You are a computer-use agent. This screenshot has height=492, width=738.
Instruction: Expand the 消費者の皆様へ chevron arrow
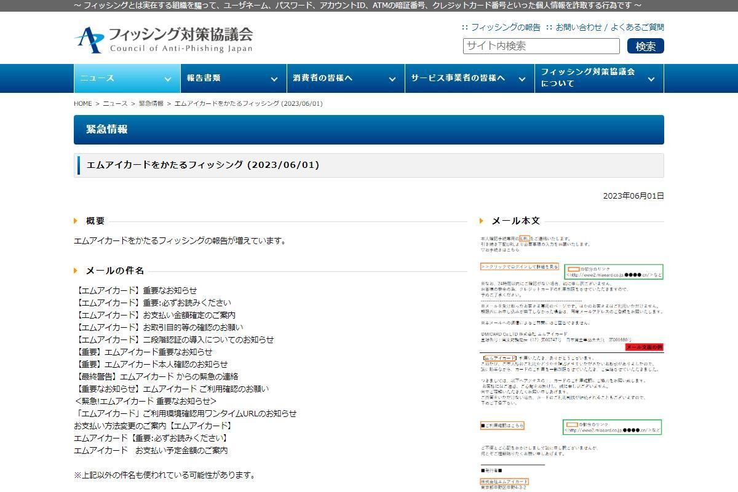click(x=392, y=79)
